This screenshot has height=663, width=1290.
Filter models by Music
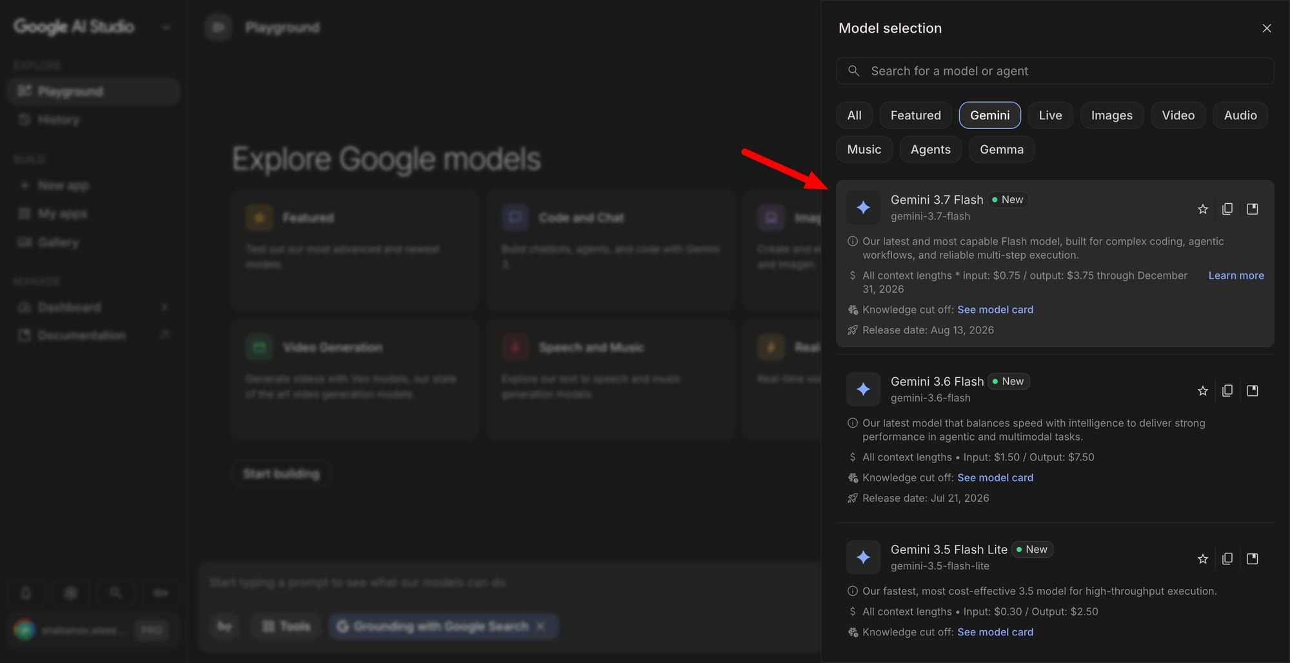tap(864, 150)
